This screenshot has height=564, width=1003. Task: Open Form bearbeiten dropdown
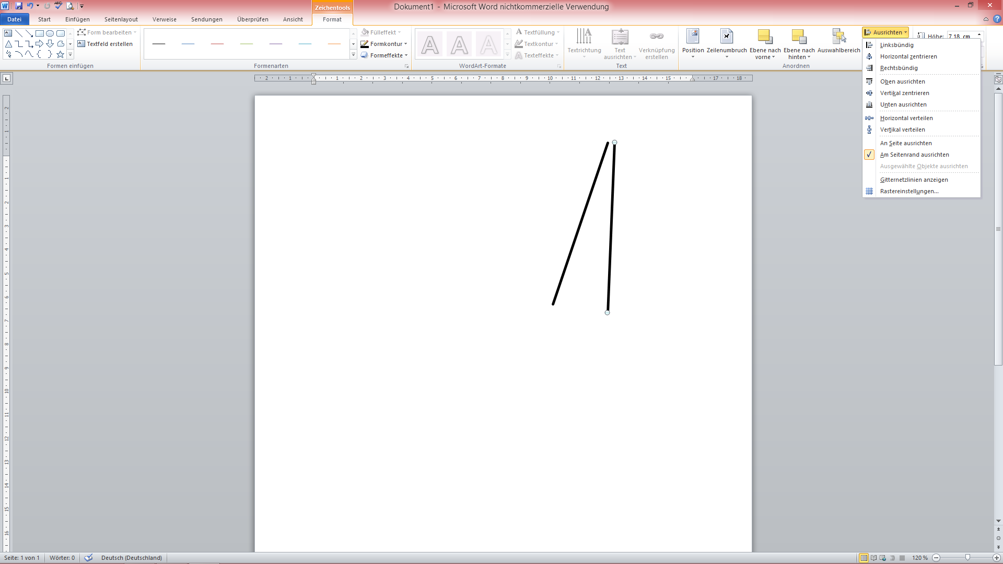pos(107,32)
